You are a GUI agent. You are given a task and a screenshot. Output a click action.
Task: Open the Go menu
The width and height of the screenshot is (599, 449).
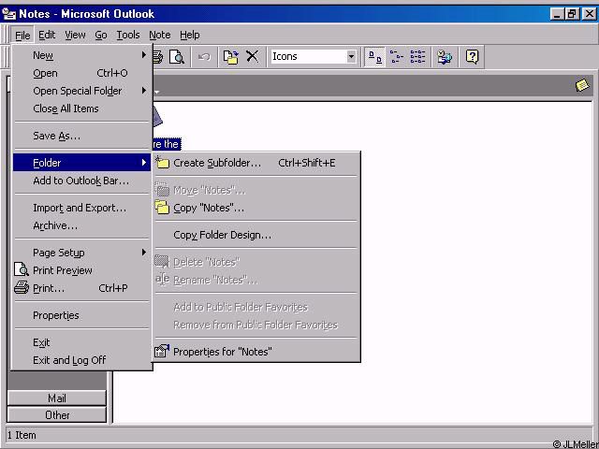[101, 36]
